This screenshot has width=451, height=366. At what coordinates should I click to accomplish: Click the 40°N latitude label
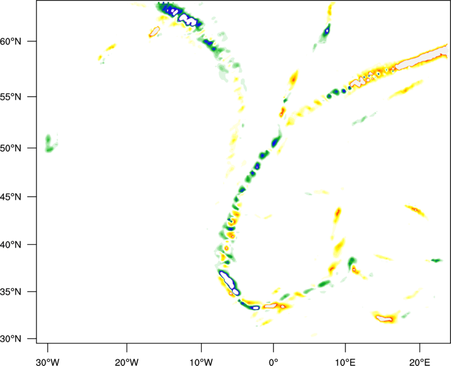(11, 245)
